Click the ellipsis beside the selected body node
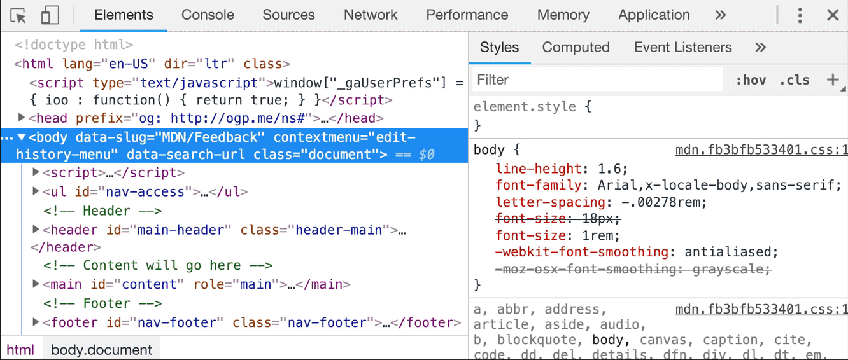This screenshot has width=848, height=360. coord(6,137)
